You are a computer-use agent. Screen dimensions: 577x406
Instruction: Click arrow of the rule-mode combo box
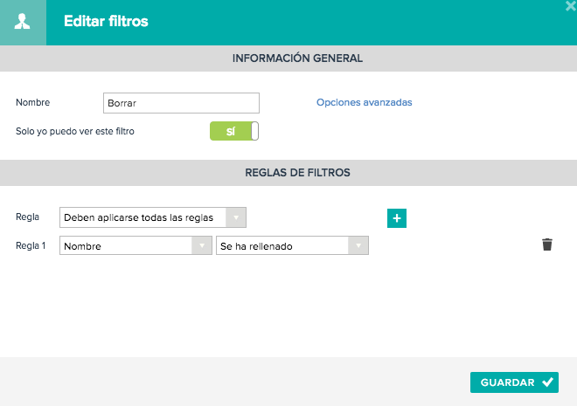(x=236, y=217)
